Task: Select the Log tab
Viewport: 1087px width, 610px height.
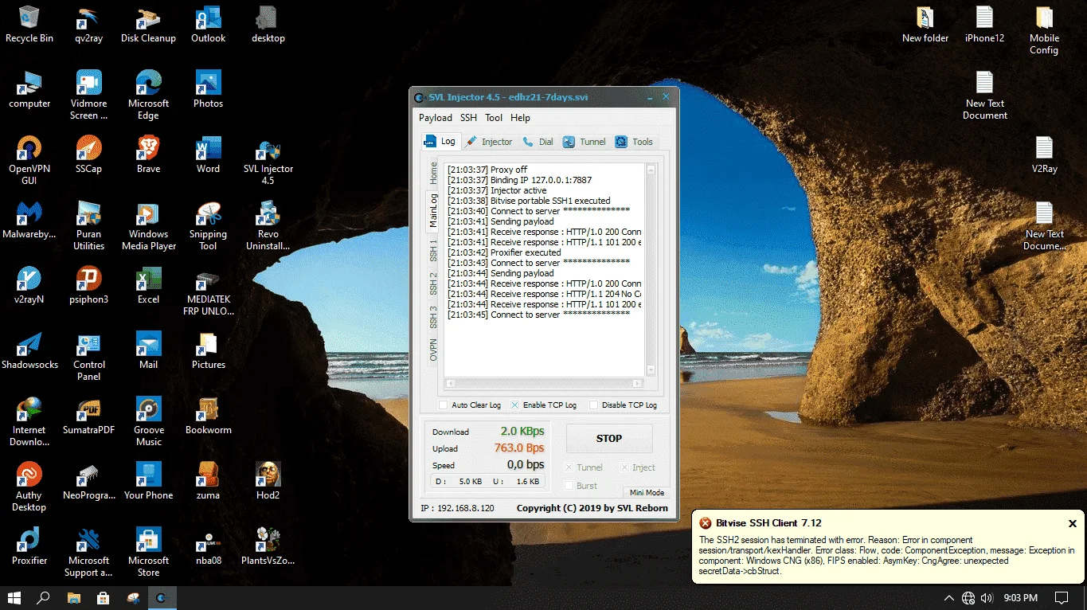Action: (x=440, y=141)
